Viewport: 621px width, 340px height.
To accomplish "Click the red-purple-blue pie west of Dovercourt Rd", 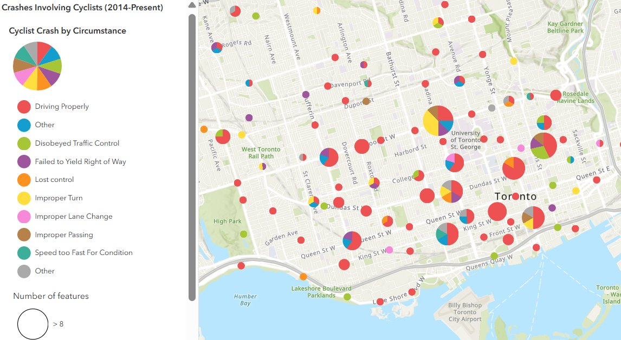I will click(329, 157).
